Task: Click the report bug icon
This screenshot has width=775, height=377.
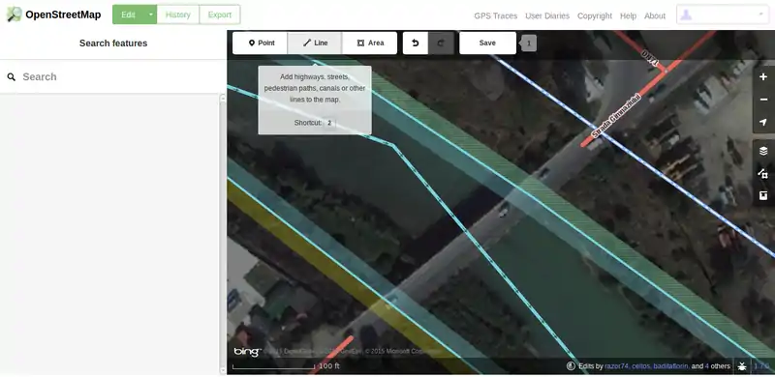Action: pos(742,366)
